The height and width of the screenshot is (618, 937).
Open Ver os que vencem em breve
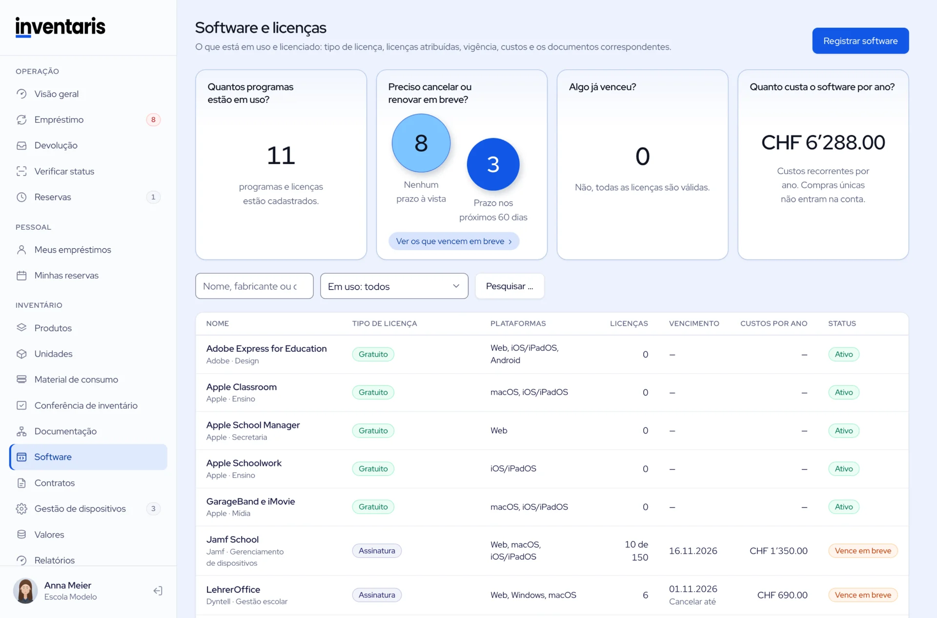coord(454,241)
